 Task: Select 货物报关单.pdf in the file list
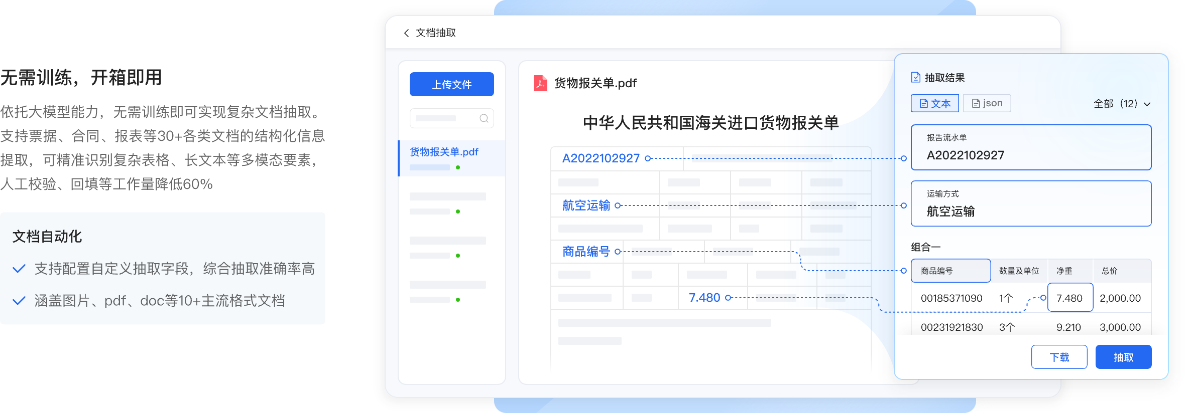tap(452, 158)
